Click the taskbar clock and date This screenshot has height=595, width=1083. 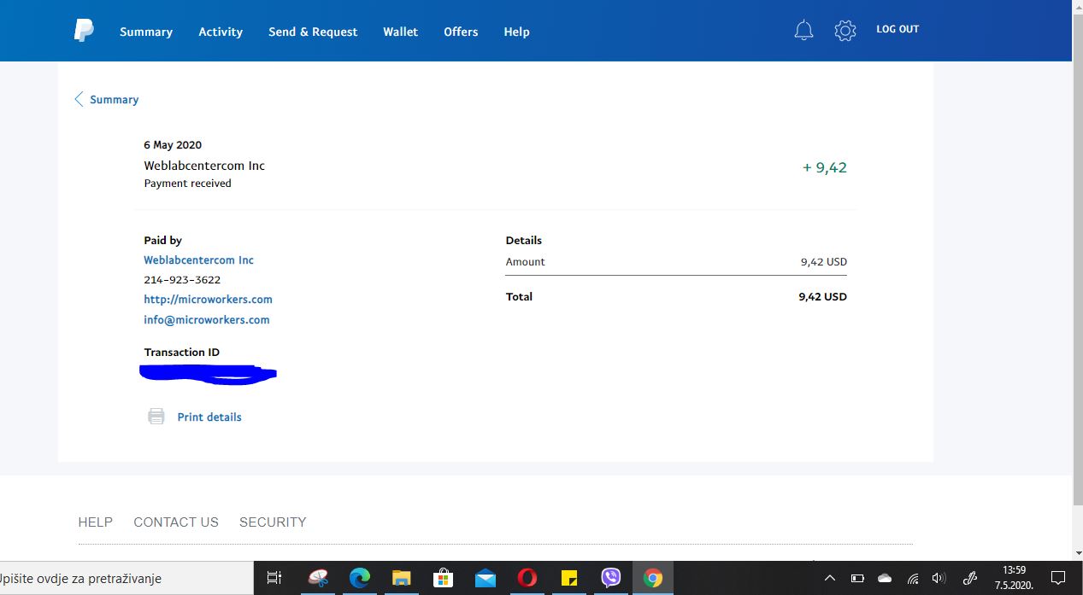[x=1014, y=578]
